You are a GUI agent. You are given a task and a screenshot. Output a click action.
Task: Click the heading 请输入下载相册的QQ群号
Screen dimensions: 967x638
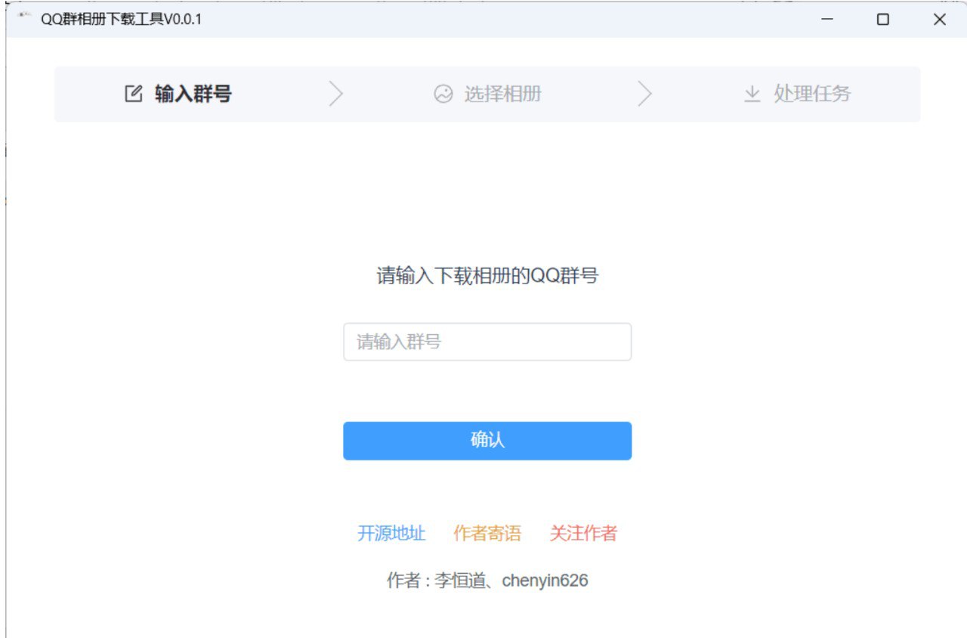(487, 276)
